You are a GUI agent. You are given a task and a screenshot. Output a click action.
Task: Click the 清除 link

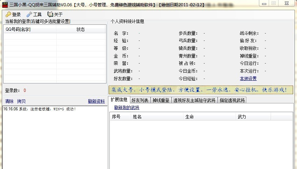point(9,101)
